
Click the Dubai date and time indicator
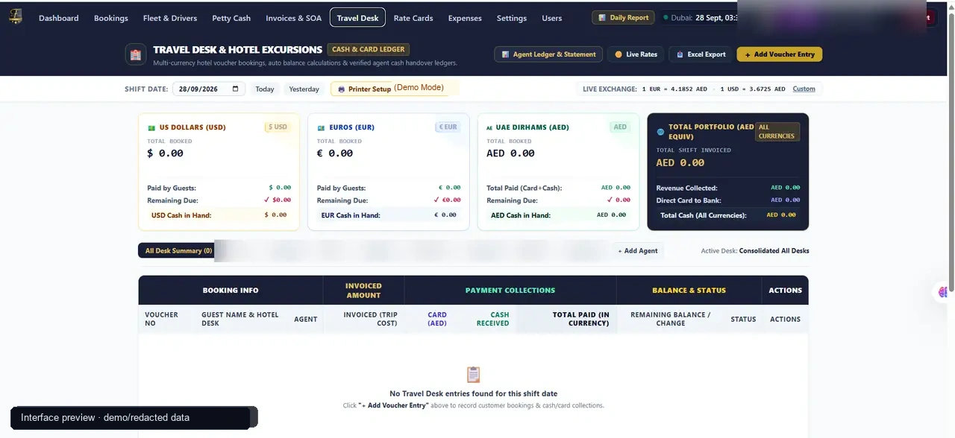pyautogui.click(x=700, y=17)
